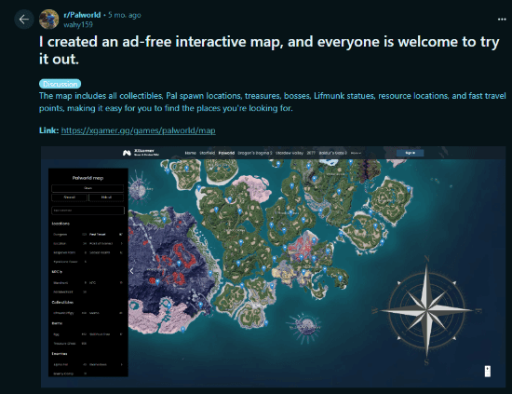This screenshot has height=394, width=512.
Task: Click the post title about interactive map
Action: (269, 50)
